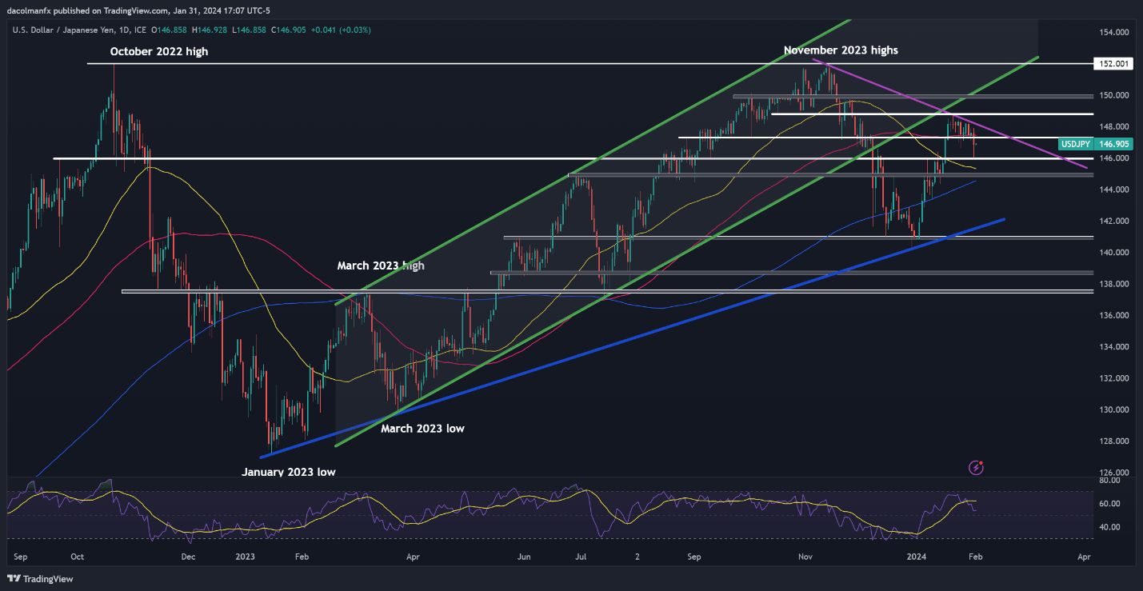Click the 134.000 price axis label
The image size is (1143, 591).
point(1113,347)
